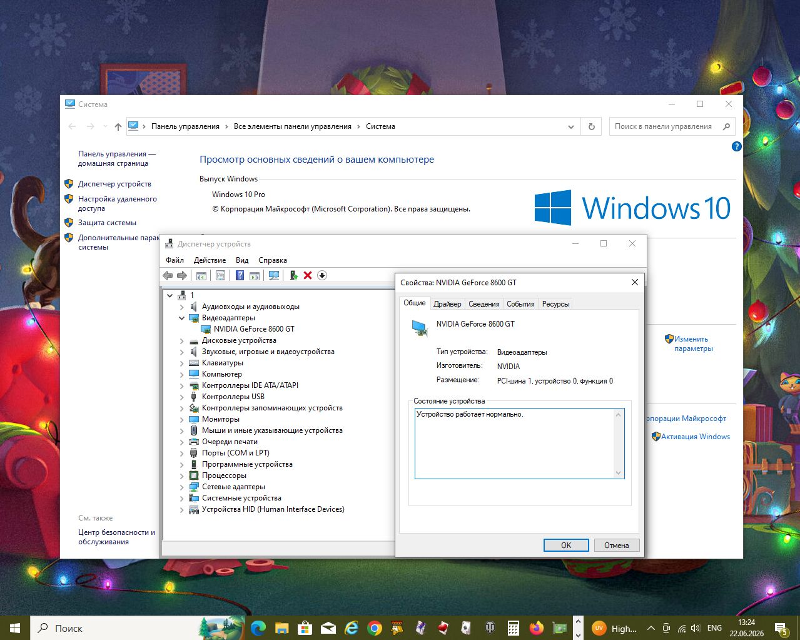Click the Отмена button
800x640 pixels.
(x=617, y=545)
